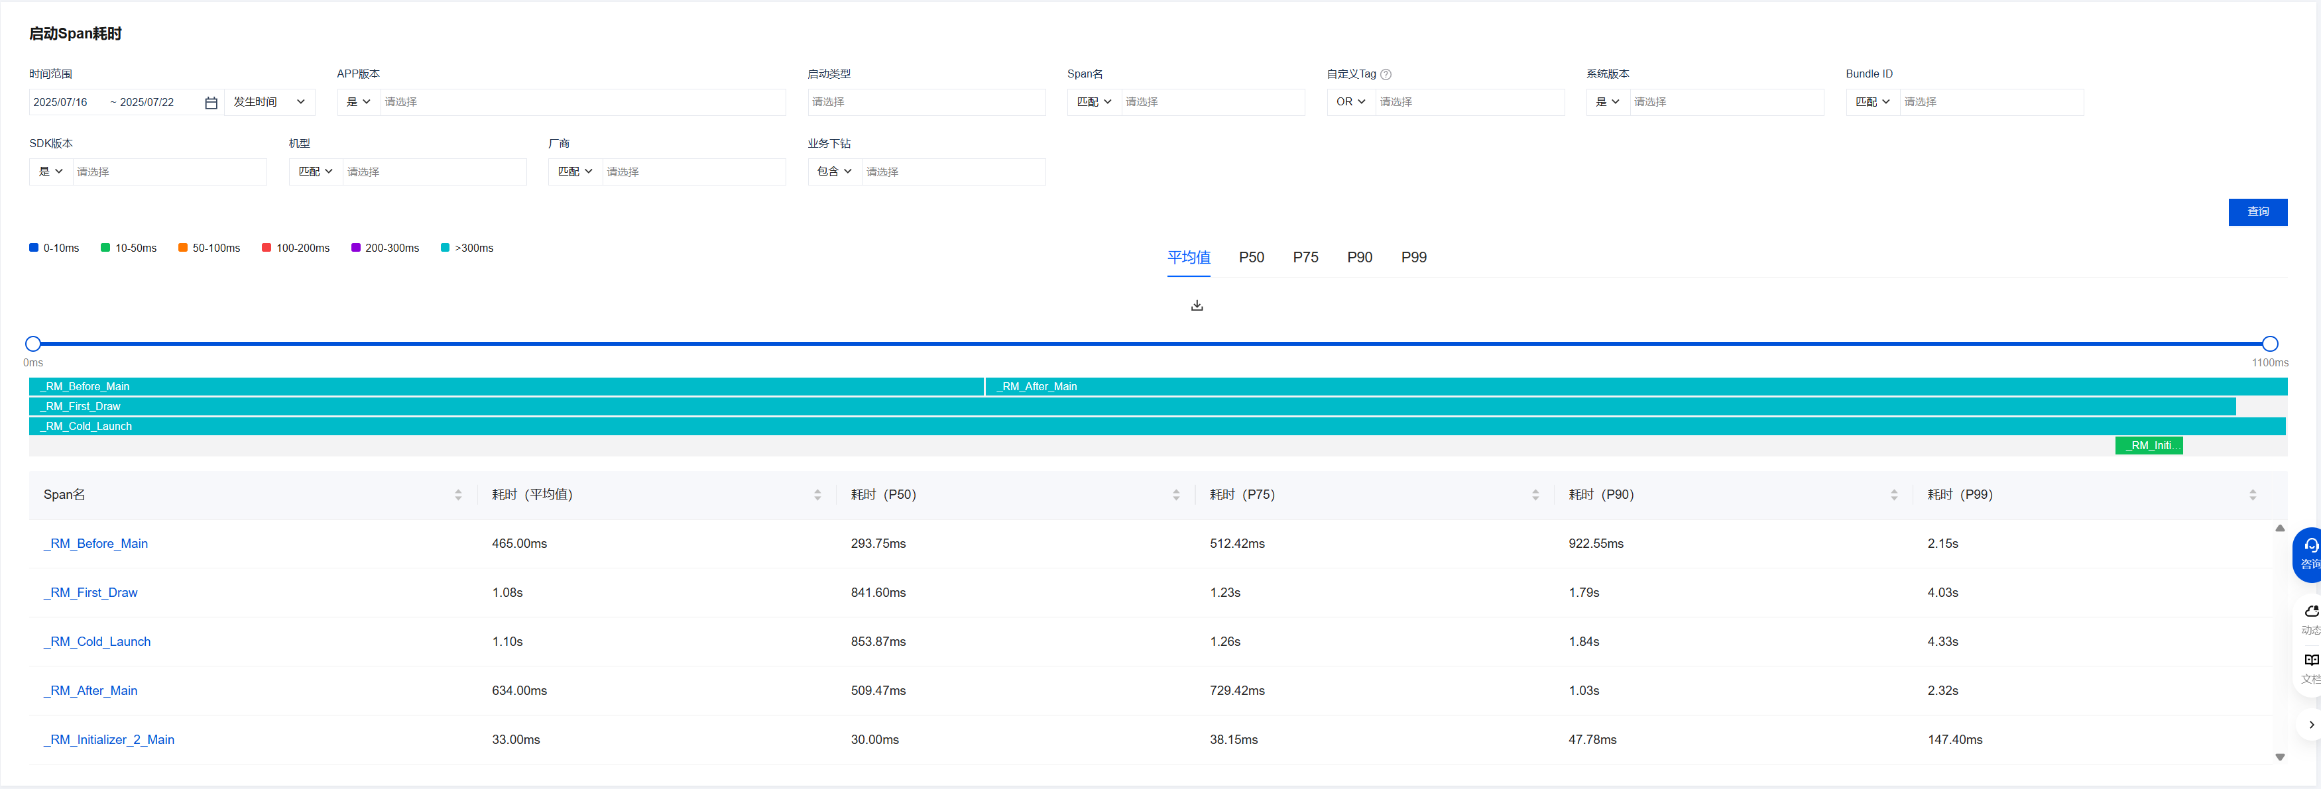Click the right slider handle at 1100ms
2321x789 pixels.
click(2270, 343)
